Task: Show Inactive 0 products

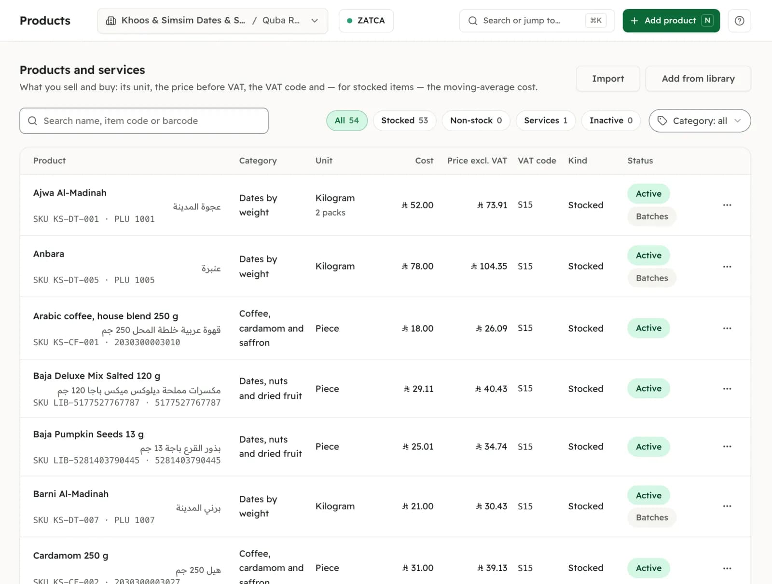Action: click(611, 121)
